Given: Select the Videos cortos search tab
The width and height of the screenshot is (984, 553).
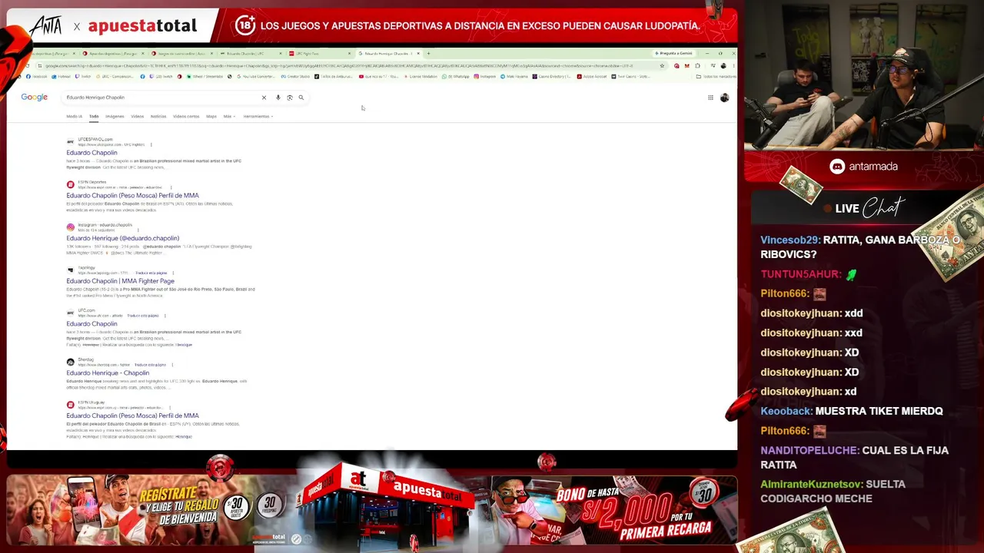Looking at the screenshot, I should [x=186, y=116].
